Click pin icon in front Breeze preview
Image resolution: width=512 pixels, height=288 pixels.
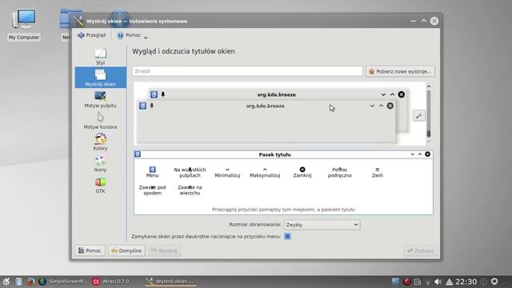pyautogui.click(x=152, y=106)
